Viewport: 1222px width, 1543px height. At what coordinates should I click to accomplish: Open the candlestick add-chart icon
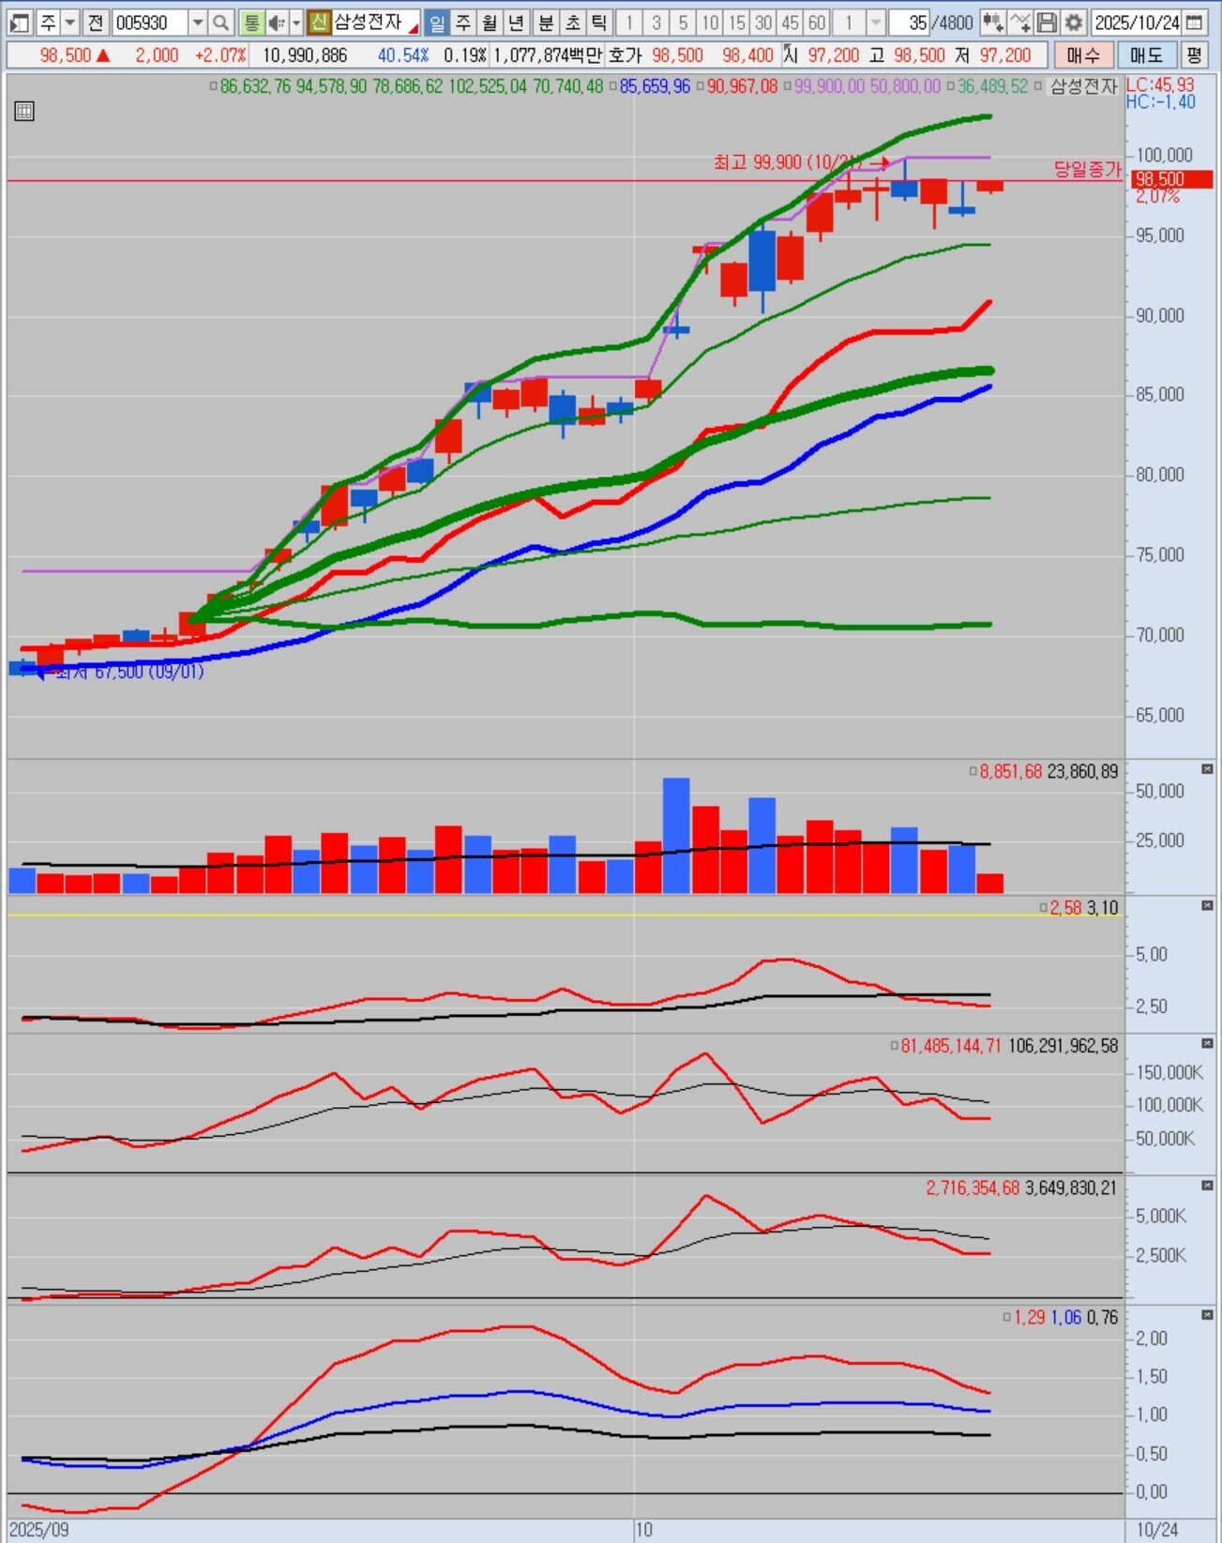[x=993, y=23]
